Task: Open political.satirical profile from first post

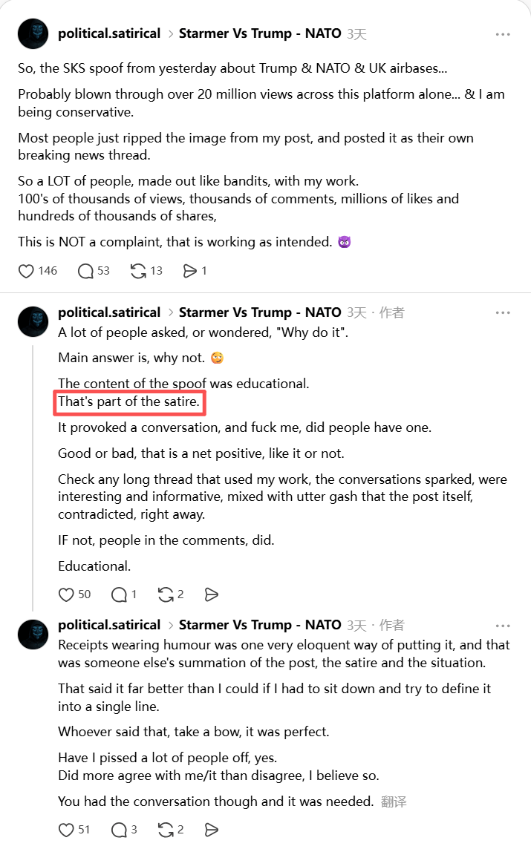Action: [x=109, y=33]
